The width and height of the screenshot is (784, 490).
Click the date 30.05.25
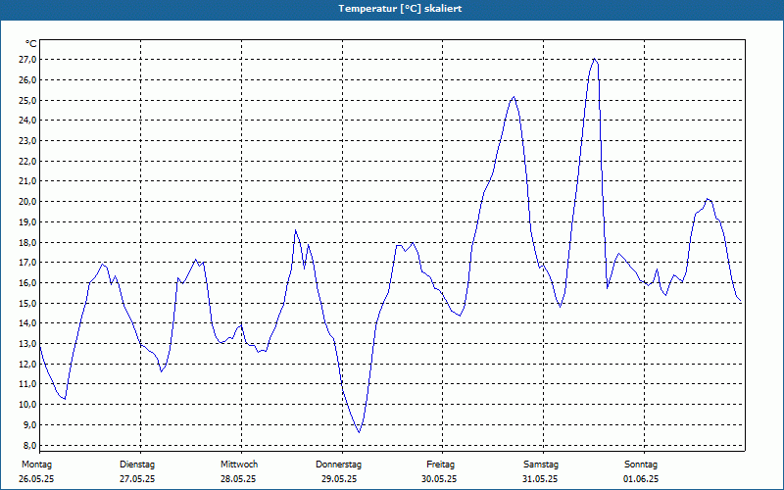439,479
